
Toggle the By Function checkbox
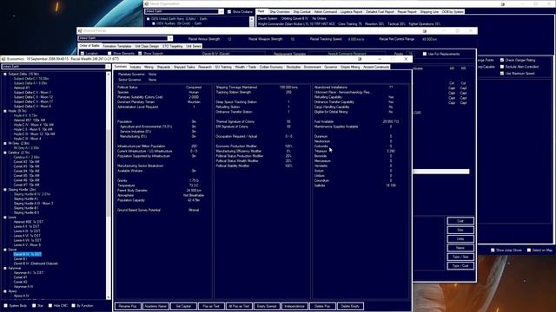coord(73,306)
